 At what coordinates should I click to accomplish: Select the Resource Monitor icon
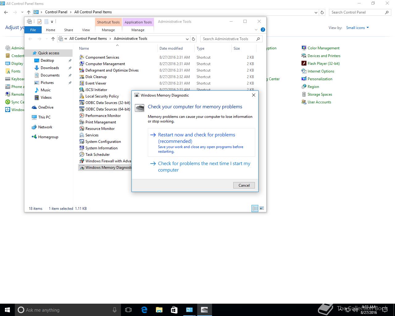[x=81, y=128]
